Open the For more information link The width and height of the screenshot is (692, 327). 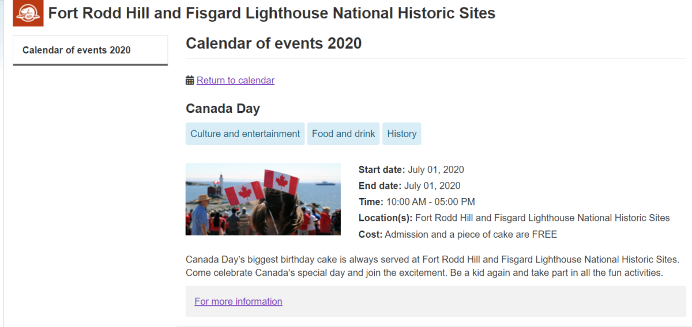coord(238,302)
